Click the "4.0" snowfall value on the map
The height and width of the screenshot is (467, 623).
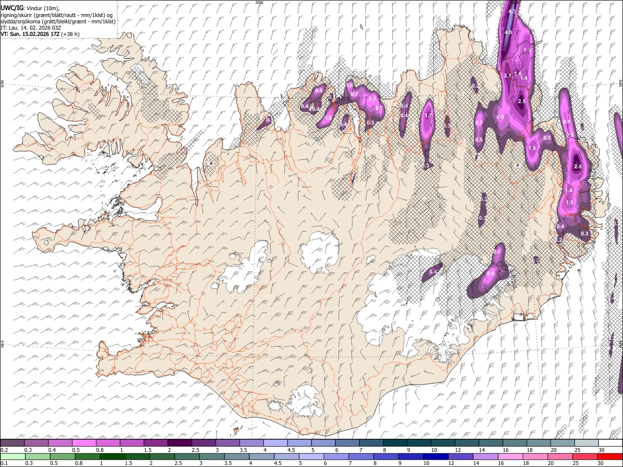pyautogui.click(x=508, y=32)
